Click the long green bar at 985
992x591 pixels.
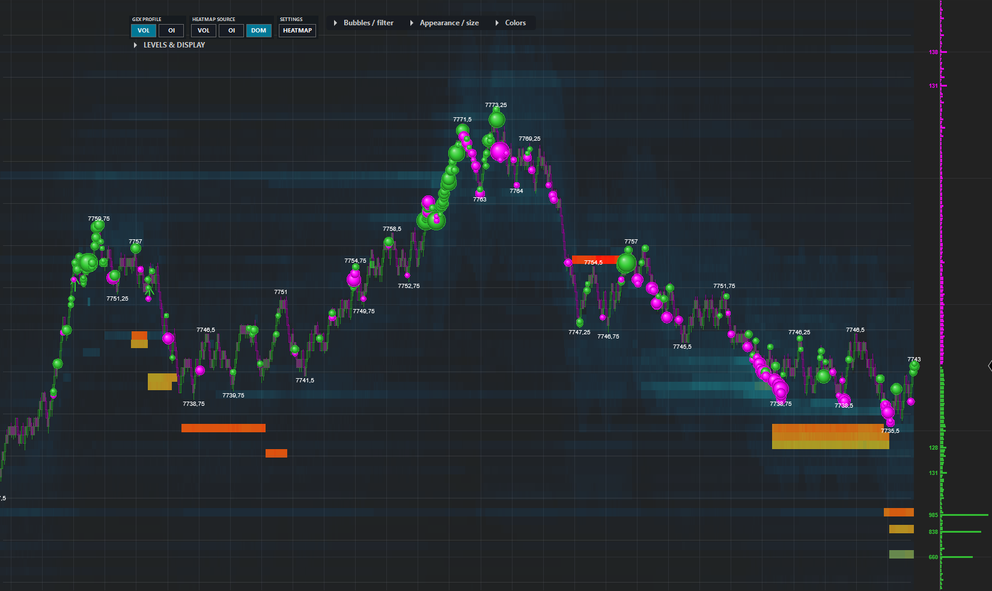[965, 515]
